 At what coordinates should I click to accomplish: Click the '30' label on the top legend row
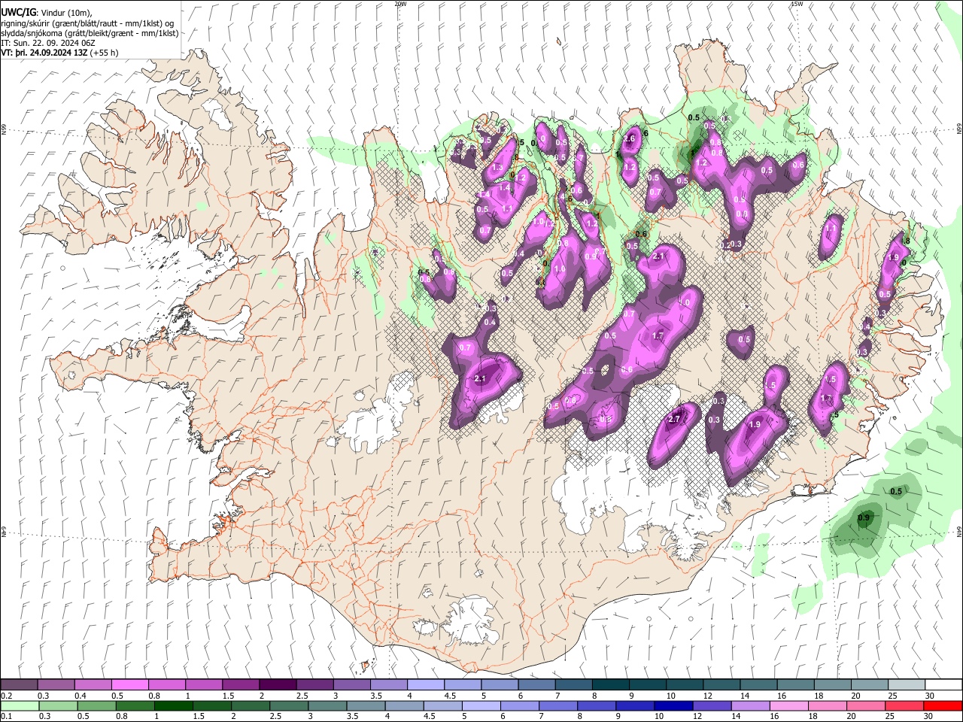click(929, 696)
